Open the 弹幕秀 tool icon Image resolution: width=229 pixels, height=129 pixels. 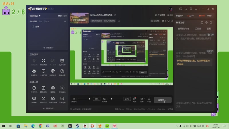tap(34, 98)
